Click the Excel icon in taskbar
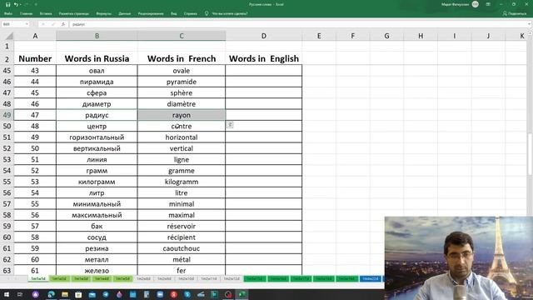The width and height of the screenshot is (533, 300). click(242, 294)
